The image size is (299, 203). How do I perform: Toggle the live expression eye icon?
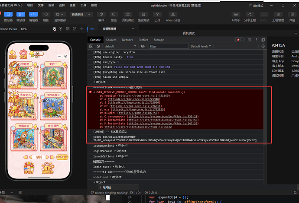click(x=143, y=46)
